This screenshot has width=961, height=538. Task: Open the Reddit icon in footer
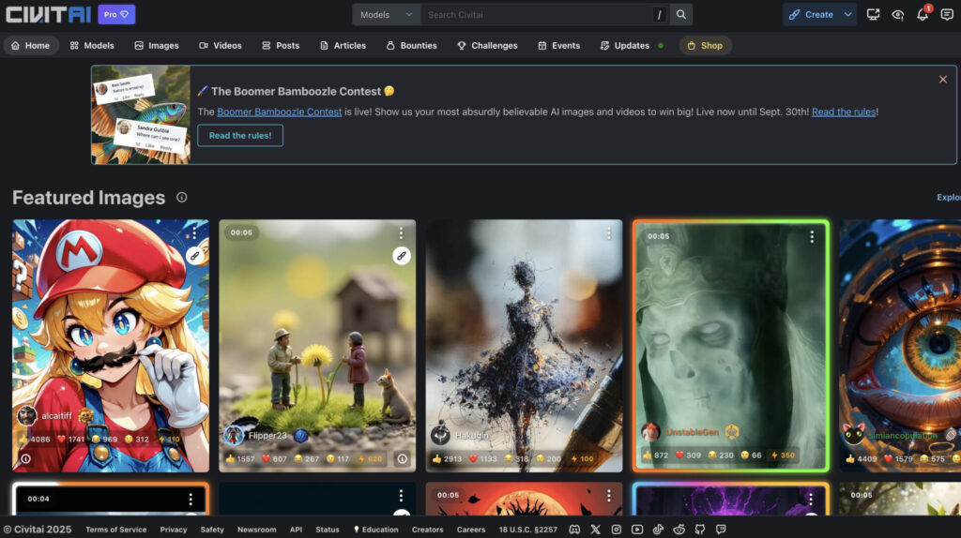coord(679,530)
